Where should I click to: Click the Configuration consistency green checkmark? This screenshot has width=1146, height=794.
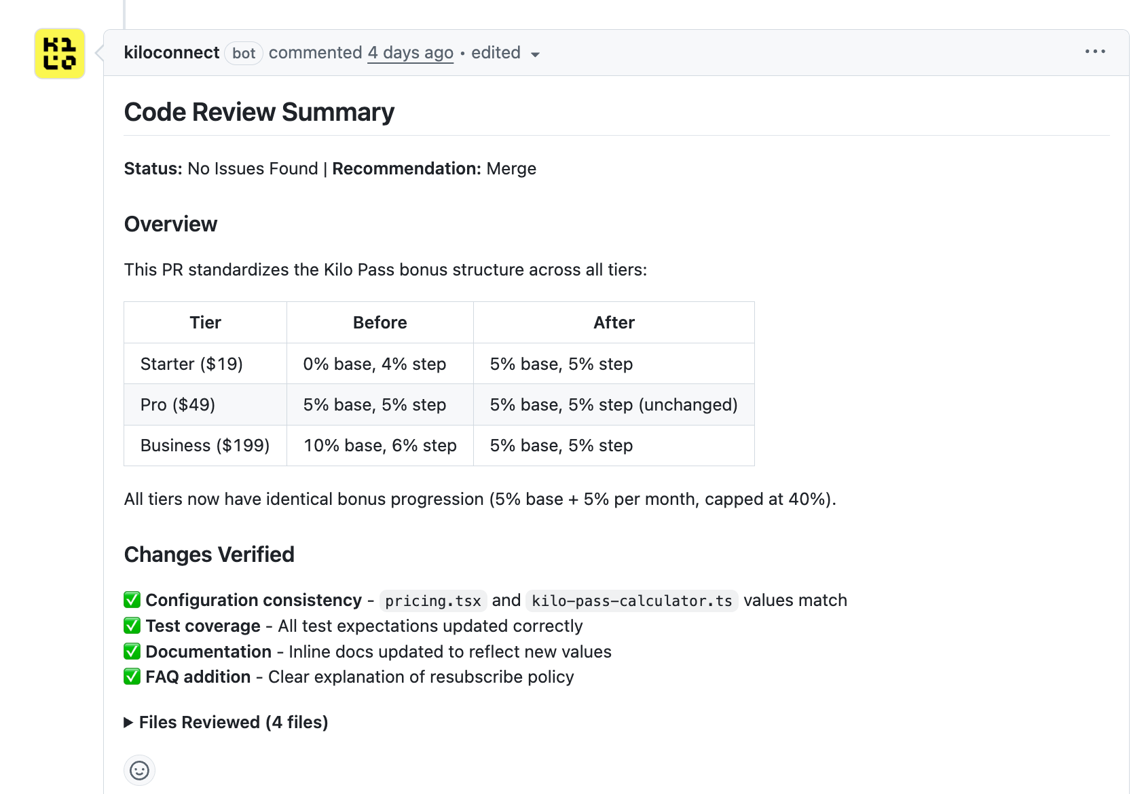tap(132, 600)
